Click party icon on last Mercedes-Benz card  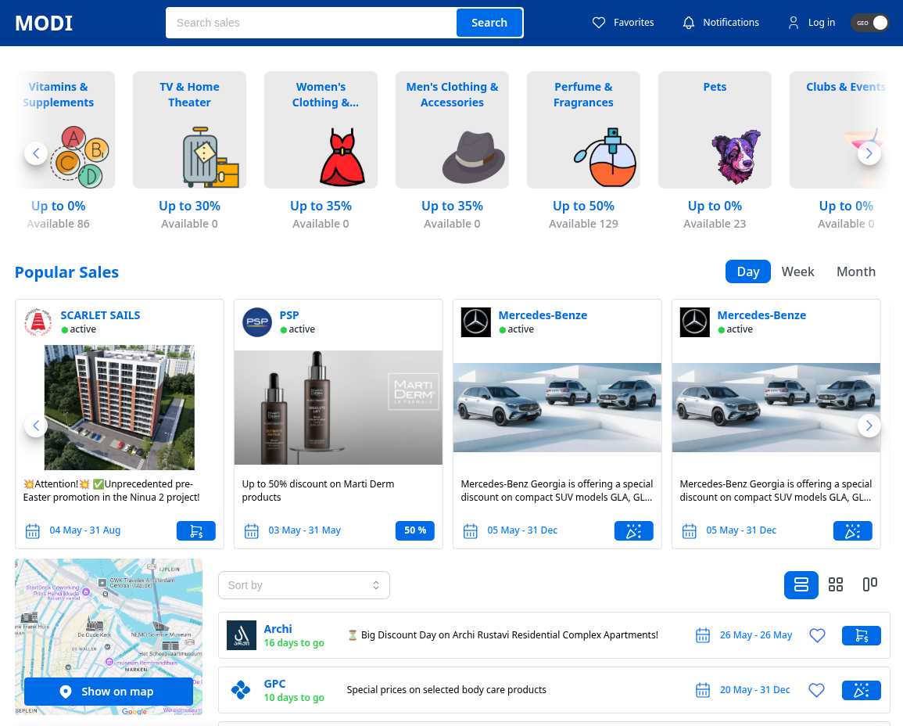click(852, 530)
